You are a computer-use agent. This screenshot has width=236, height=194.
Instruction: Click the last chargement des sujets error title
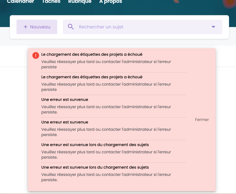95,167
